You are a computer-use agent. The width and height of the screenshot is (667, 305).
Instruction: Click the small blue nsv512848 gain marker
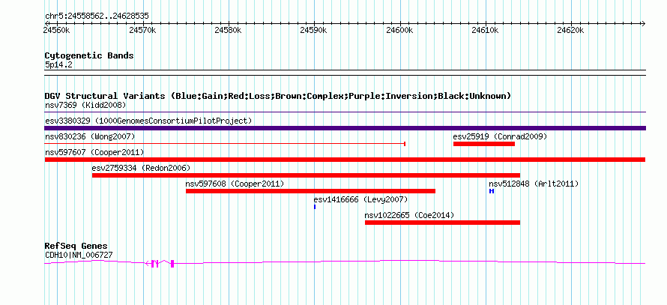492,191
